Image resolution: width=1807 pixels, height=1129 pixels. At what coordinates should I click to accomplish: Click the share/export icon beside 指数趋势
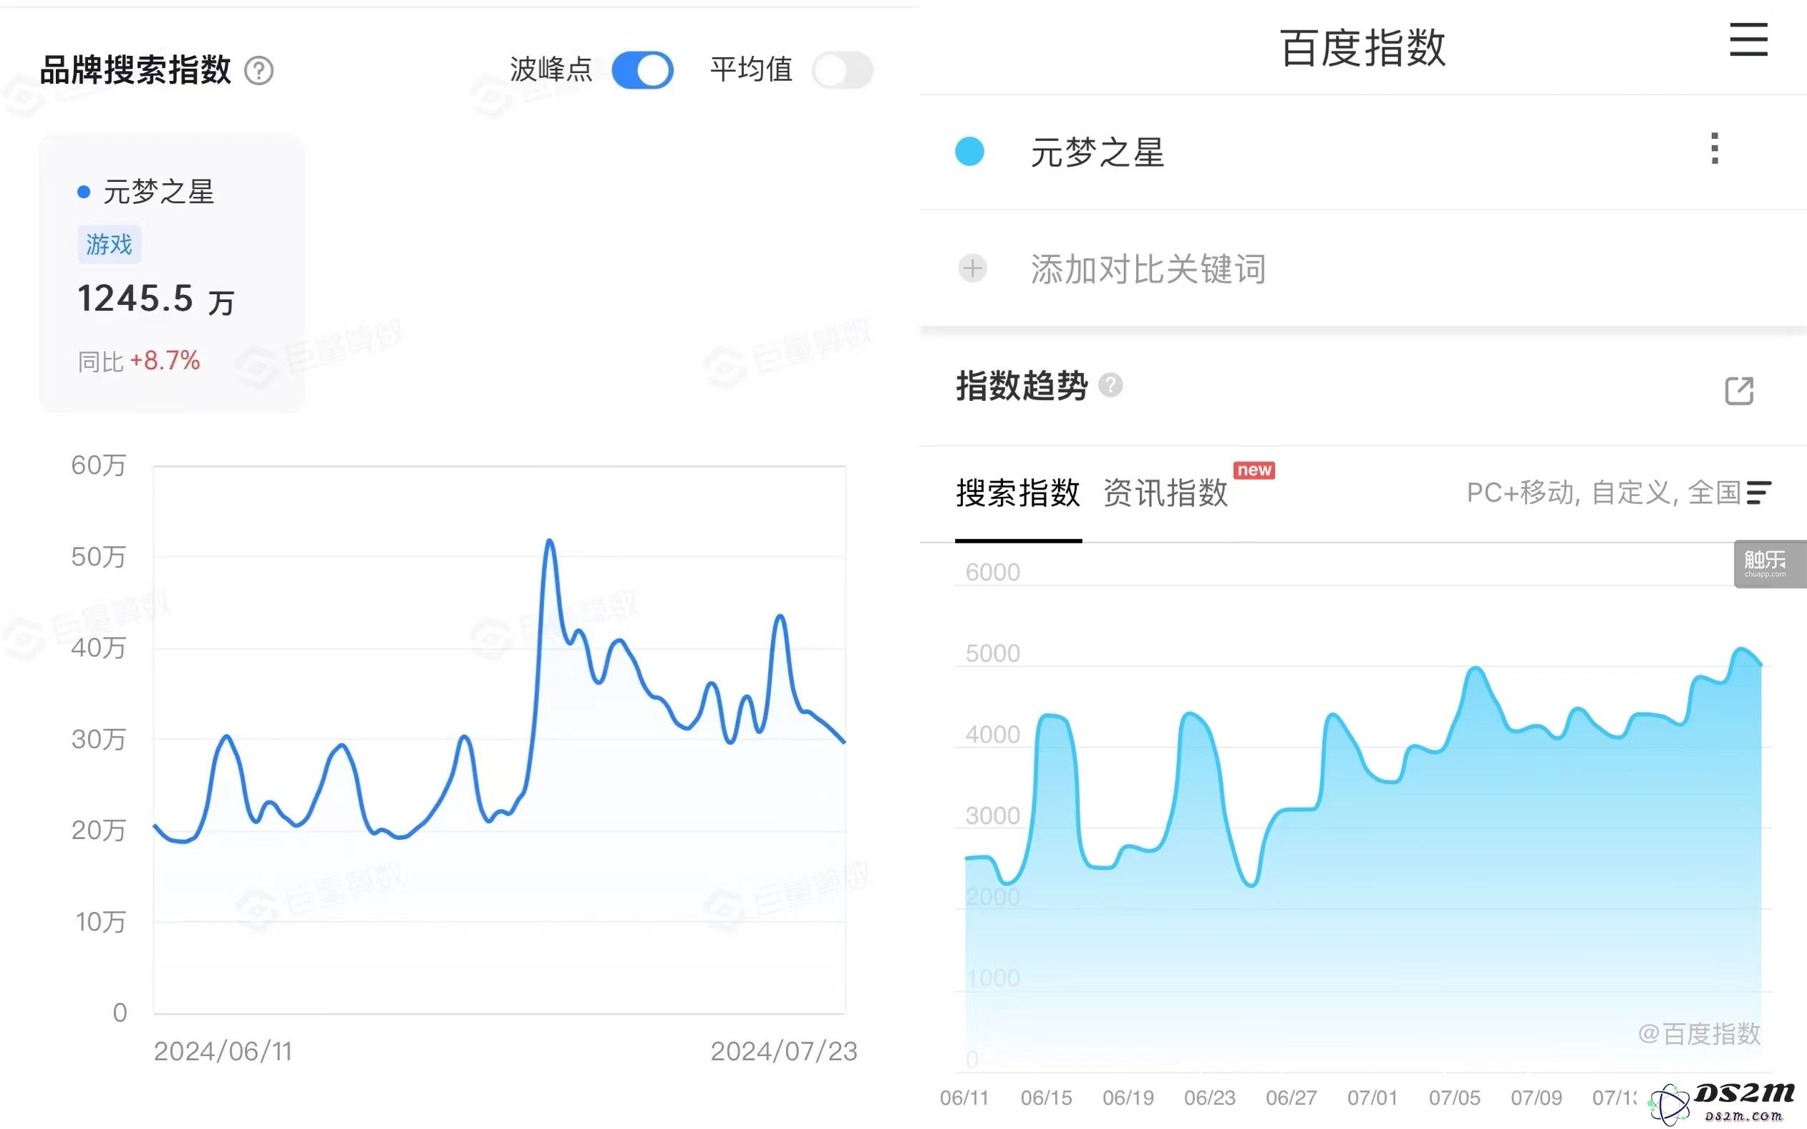(1739, 390)
